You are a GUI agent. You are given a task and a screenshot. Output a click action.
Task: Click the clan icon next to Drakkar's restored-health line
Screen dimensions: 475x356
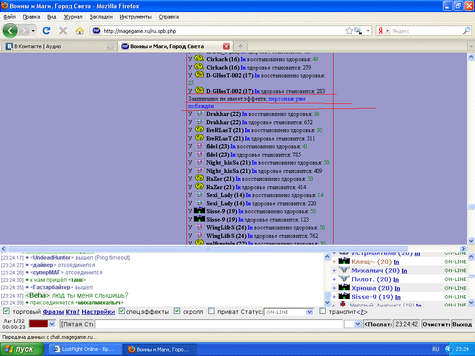[199, 114]
